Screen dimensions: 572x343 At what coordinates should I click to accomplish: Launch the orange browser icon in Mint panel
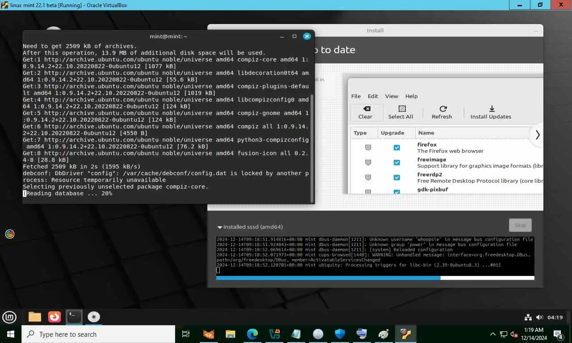[55, 317]
